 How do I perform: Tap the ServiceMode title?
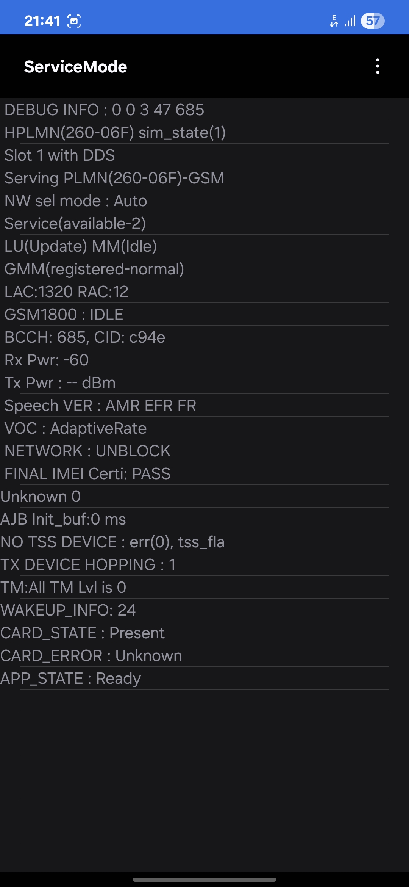75,67
